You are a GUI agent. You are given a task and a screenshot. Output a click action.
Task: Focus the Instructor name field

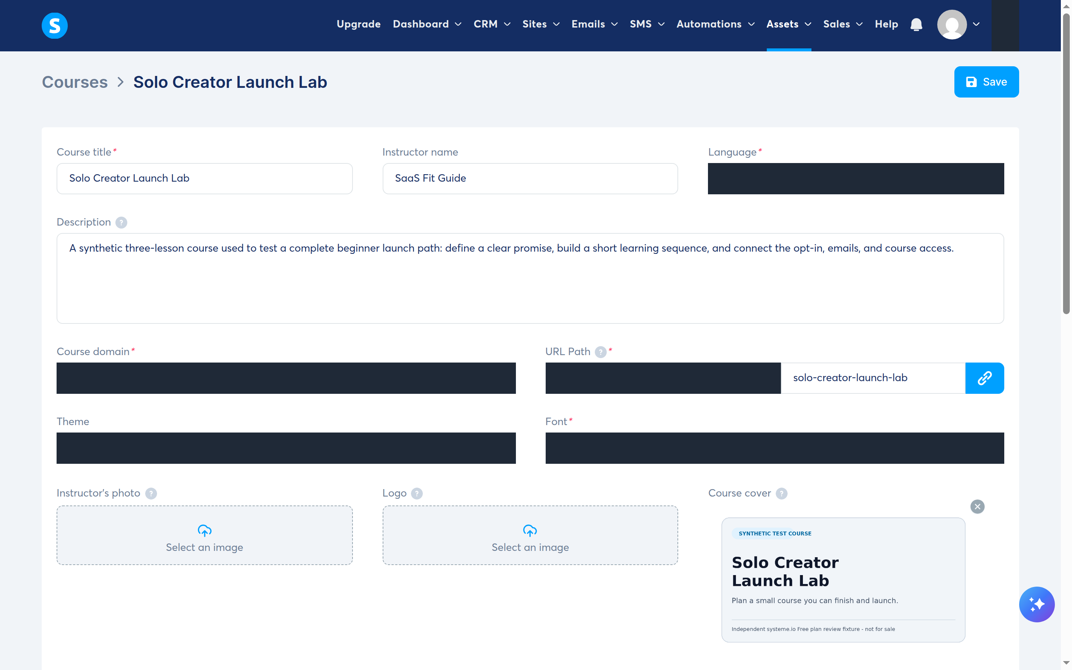click(530, 179)
